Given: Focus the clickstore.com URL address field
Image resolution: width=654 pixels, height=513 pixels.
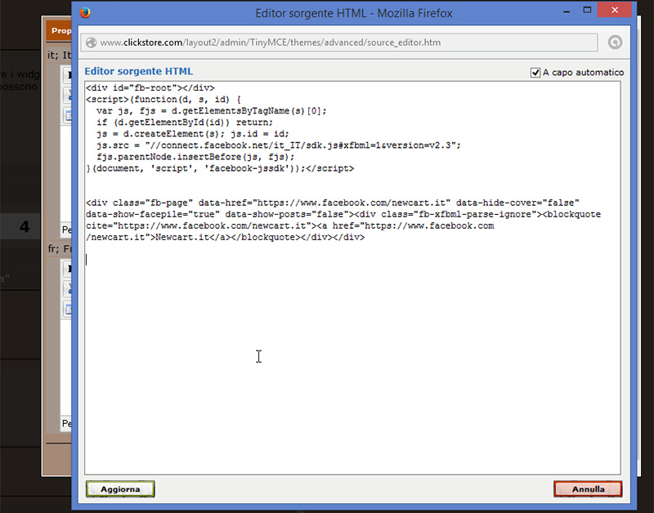Looking at the screenshot, I should point(339,42).
